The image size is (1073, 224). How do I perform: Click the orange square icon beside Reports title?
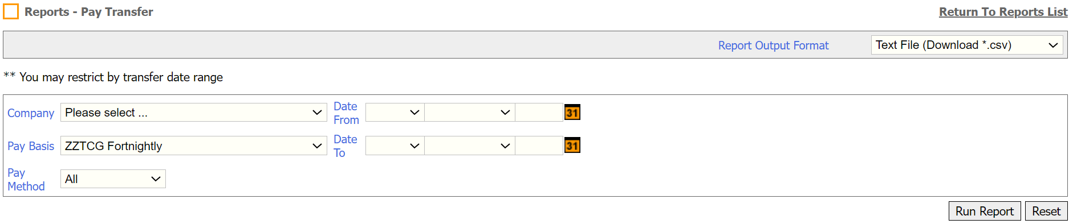(x=11, y=11)
